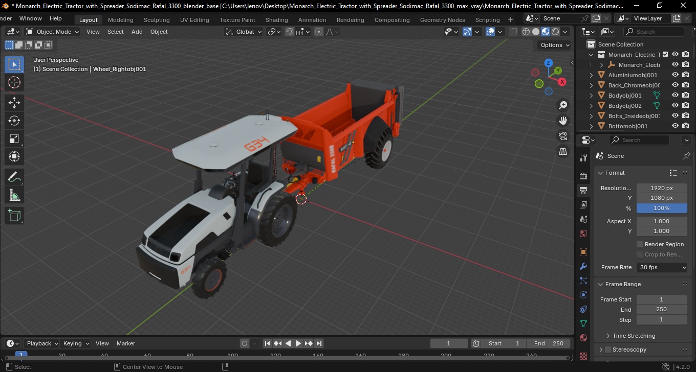Open the Window menu
This screenshot has width=696, height=372.
pos(31,18)
